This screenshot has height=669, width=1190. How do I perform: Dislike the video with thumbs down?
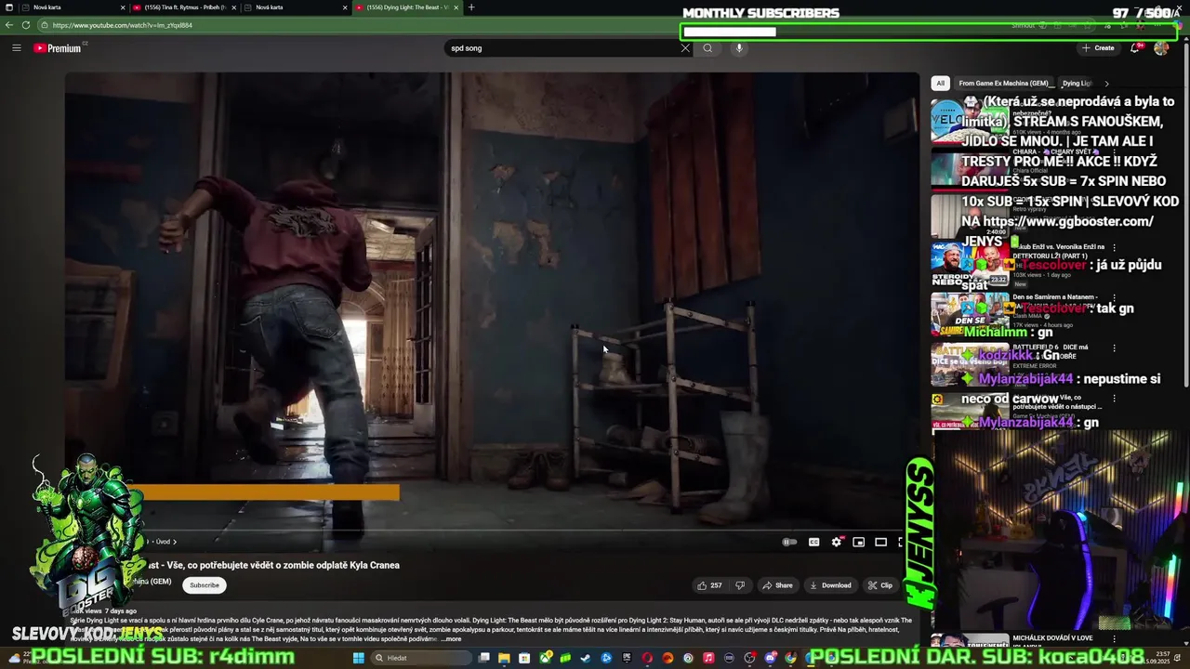point(740,585)
